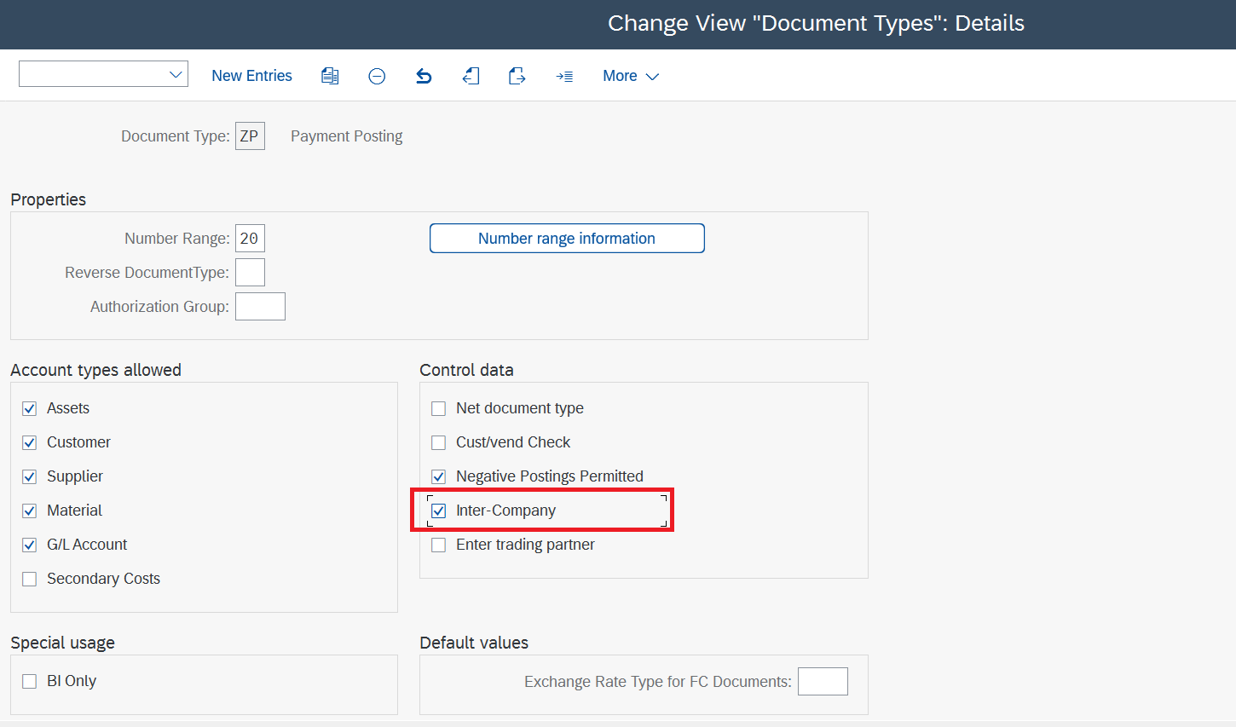The image size is (1236, 727).
Task: Click the Payment Posting description text
Action: 346,136
